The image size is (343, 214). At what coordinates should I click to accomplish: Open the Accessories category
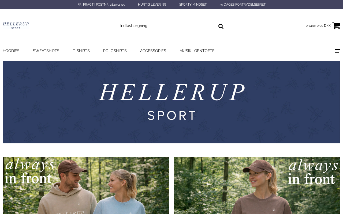point(153,51)
